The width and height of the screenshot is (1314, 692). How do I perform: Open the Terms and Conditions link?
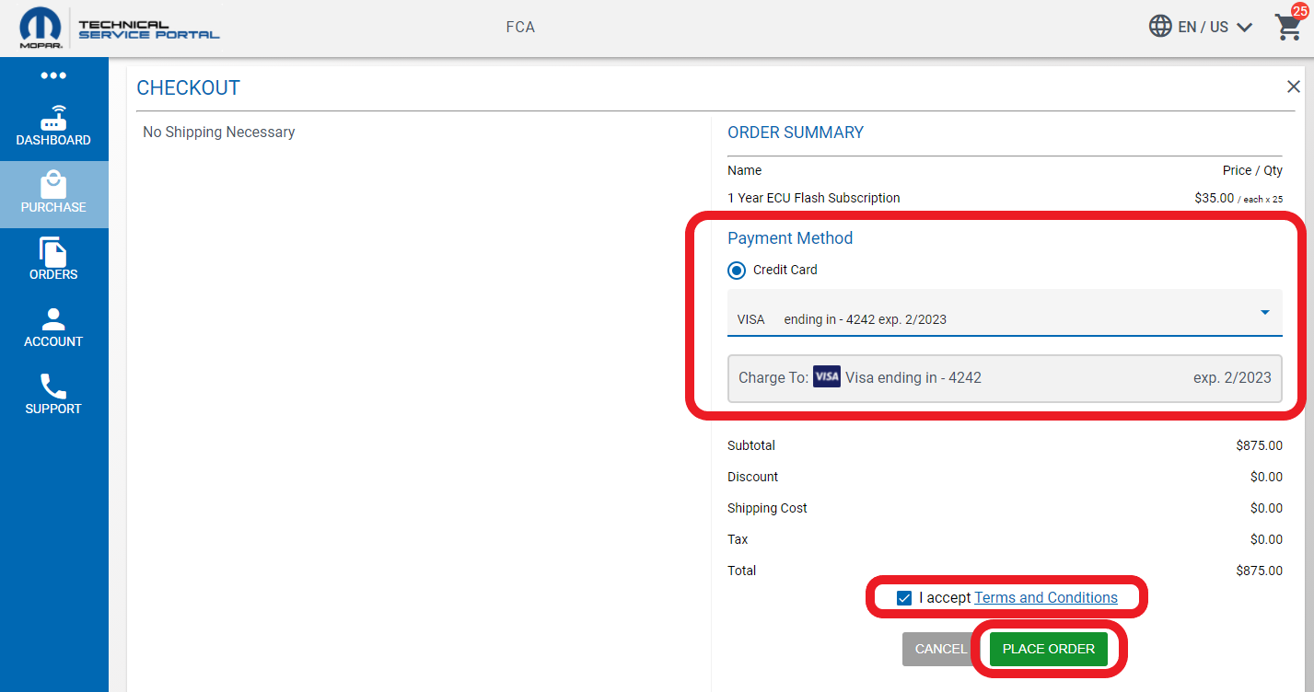(1045, 598)
